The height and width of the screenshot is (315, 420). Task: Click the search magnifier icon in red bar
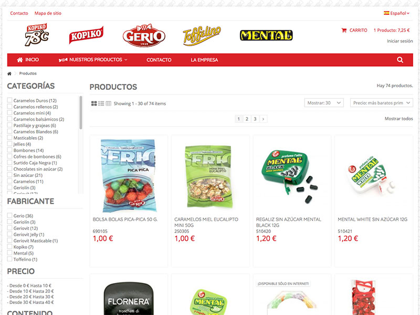(400, 60)
